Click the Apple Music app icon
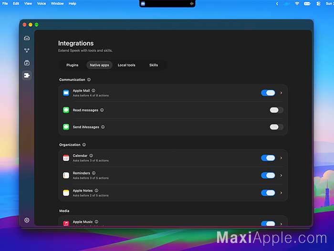The image size is (334, 251). click(66, 223)
